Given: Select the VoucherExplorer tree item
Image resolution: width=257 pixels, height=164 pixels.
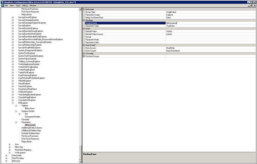Looking at the screenshot, I should [x=25, y=86].
